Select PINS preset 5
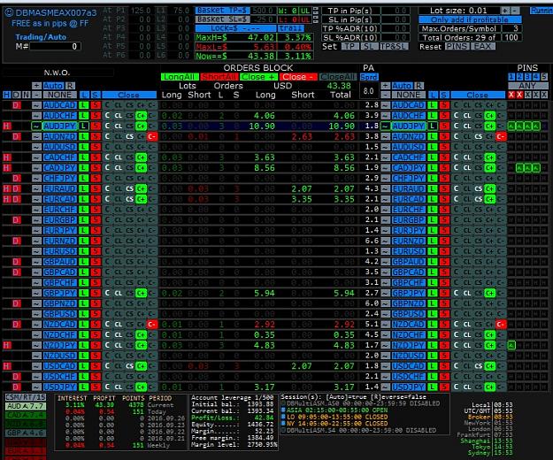The width and height of the screenshot is (553, 460). click(544, 76)
